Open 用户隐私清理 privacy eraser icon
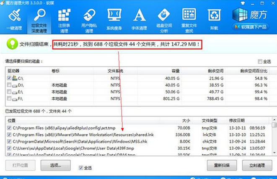This screenshot has width=277, height=179. tap(89, 15)
